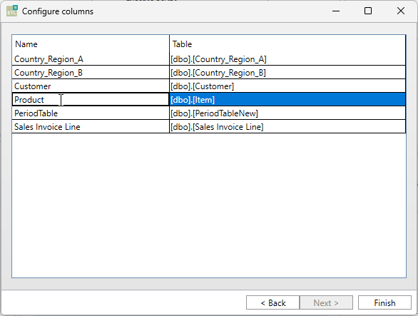418x316 pixels.
Task: Click the Customer name cell
Action: point(91,86)
